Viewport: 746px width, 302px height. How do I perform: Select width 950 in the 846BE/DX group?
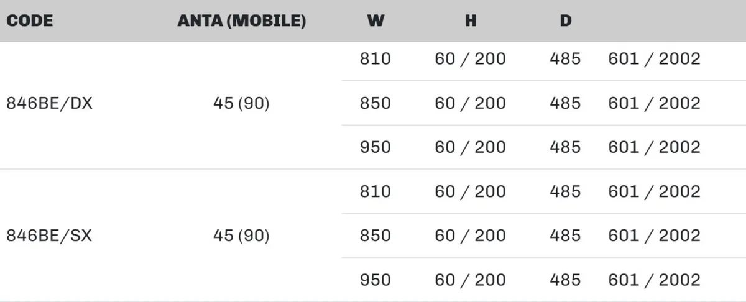point(375,147)
